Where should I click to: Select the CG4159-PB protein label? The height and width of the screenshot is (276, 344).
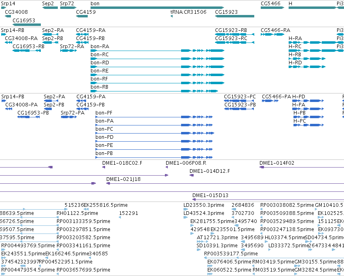click(91, 105)
